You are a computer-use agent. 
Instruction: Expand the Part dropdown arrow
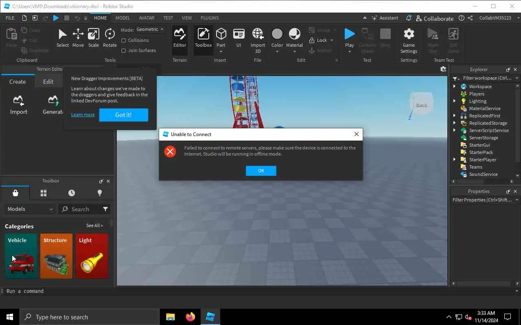(x=221, y=52)
